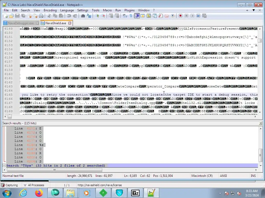Toggle INS insert mode in status bar

click(x=253, y=176)
